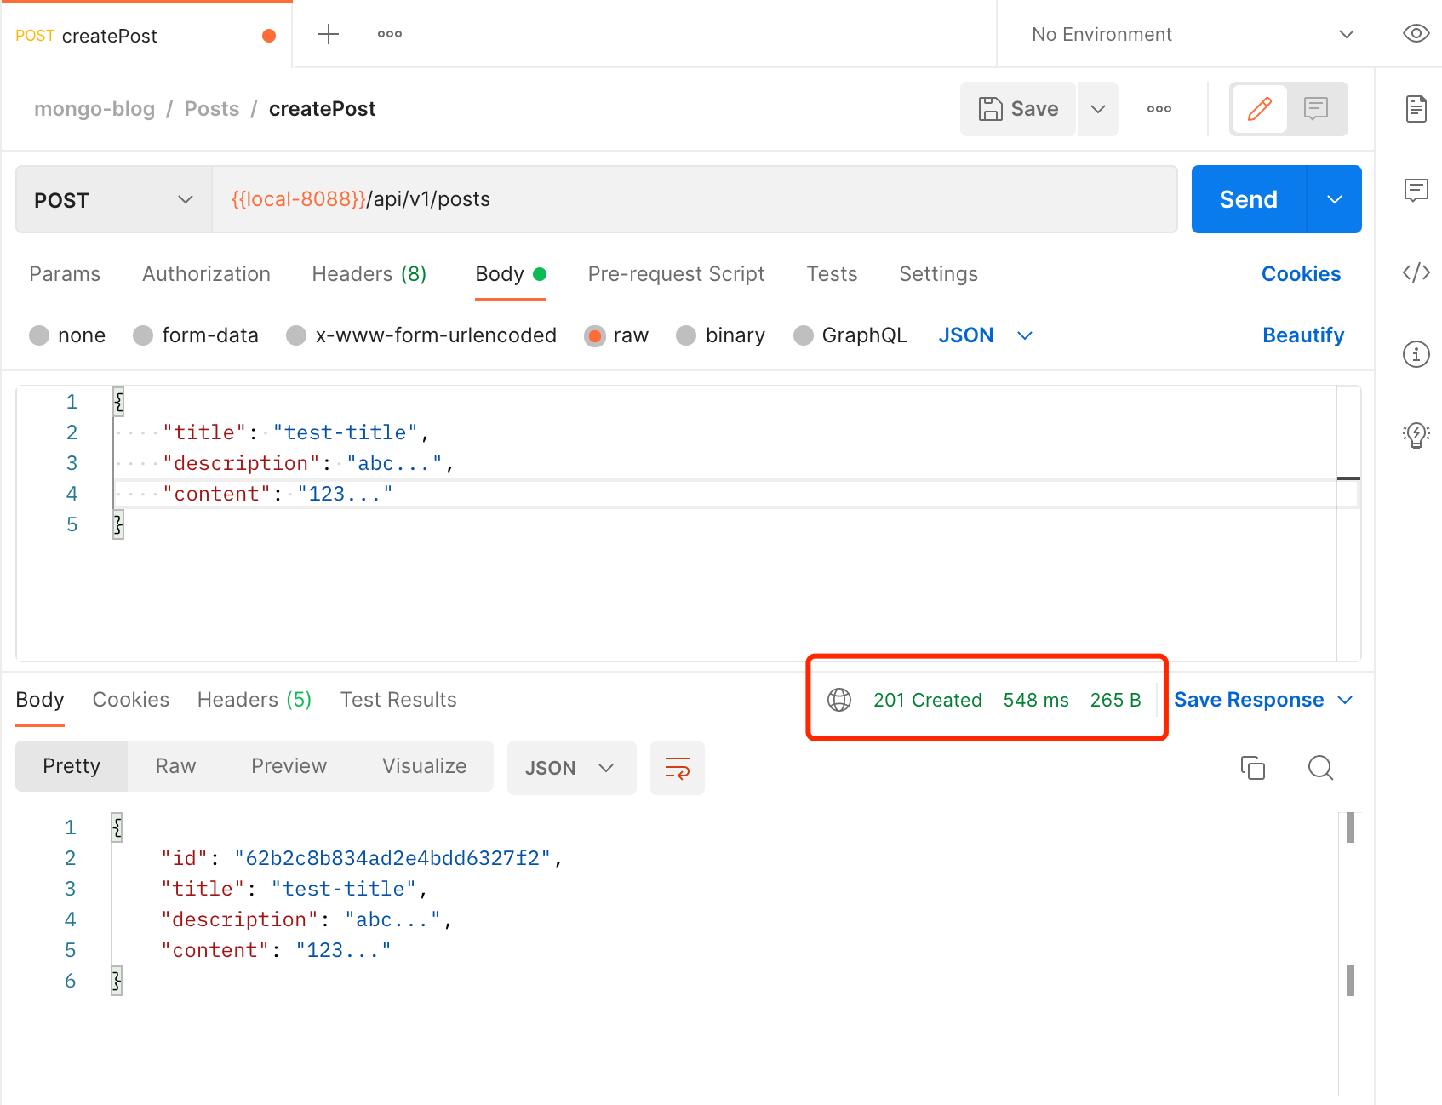
Task: Click the Beautify link
Action: 1303,335
